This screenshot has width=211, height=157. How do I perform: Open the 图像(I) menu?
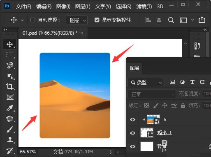(63, 7)
